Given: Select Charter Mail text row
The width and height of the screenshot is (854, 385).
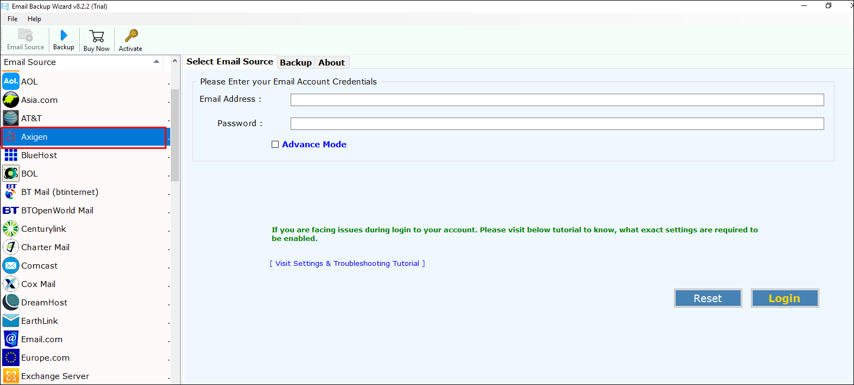Looking at the screenshot, I should pyautogui.click(x=45, y=247).
